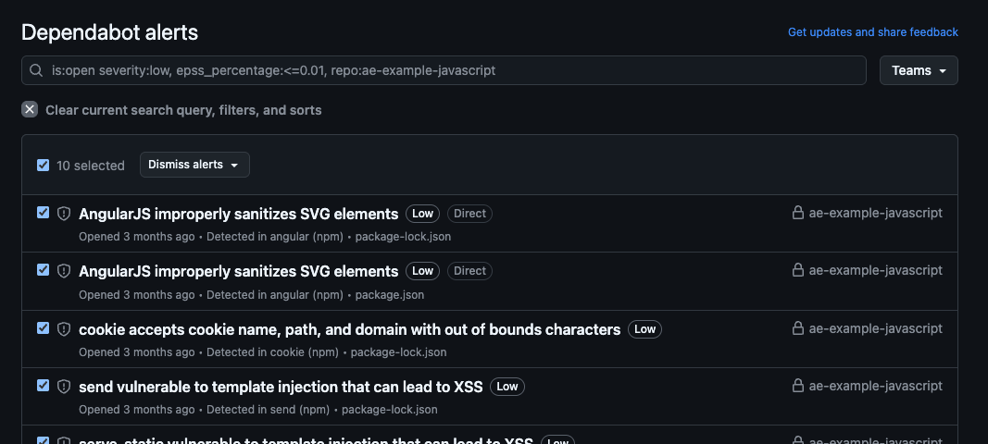The height and width of the screenshot is (444, 988).
Task: Click shield icon on package.json AngularJS alert
Action: [x=64, y=271]
